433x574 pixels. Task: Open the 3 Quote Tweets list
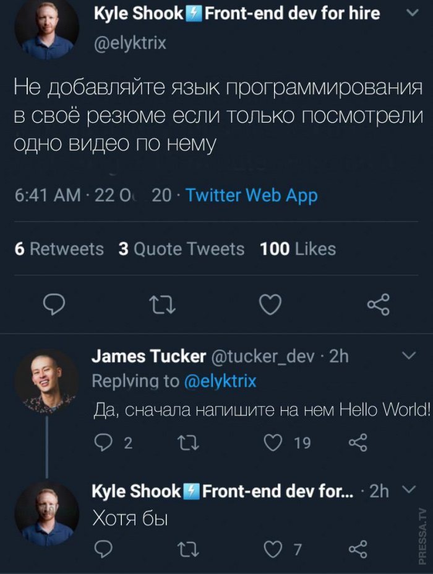pos(181,249)
